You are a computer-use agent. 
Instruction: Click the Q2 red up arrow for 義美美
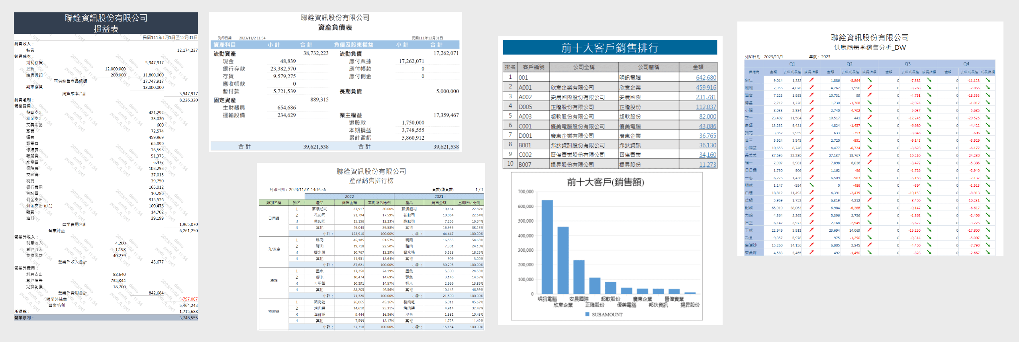pyautogui.click(x=870, y=155)
